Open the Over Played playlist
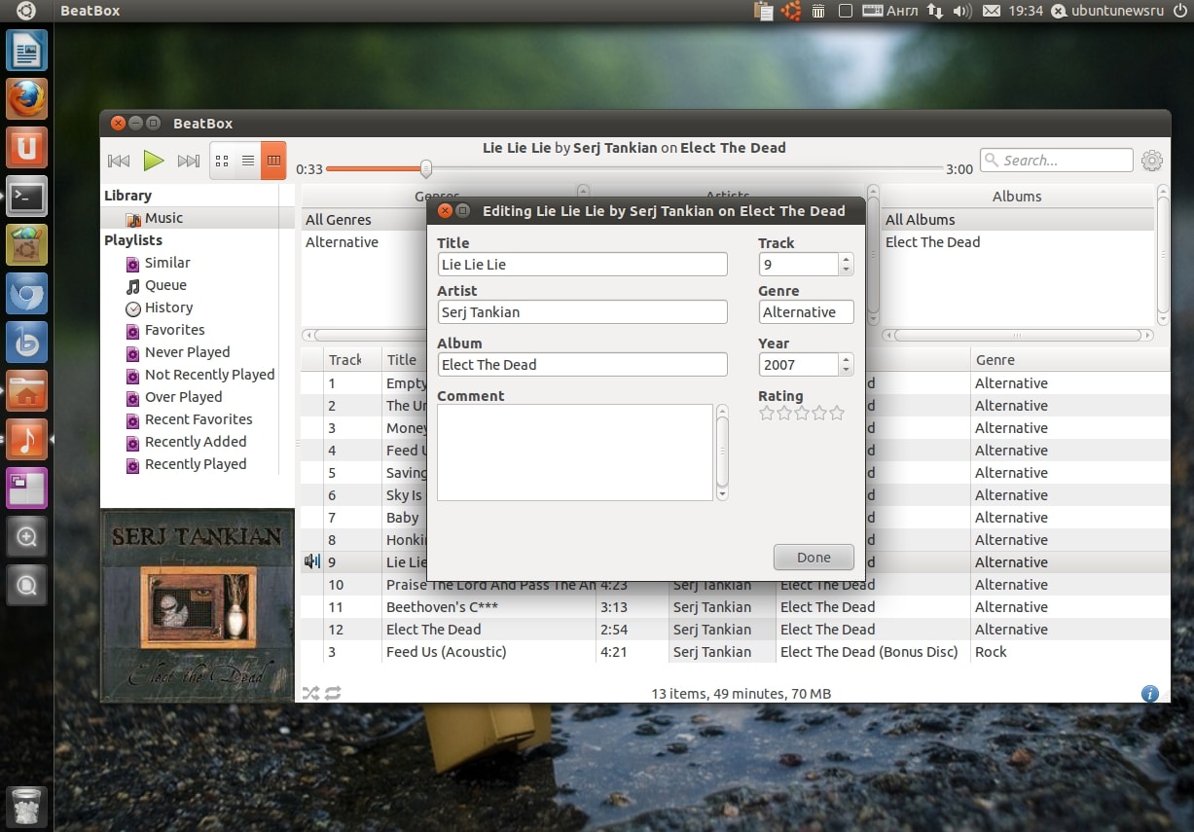Screen dimensions: 1194x832 point(183,397)
